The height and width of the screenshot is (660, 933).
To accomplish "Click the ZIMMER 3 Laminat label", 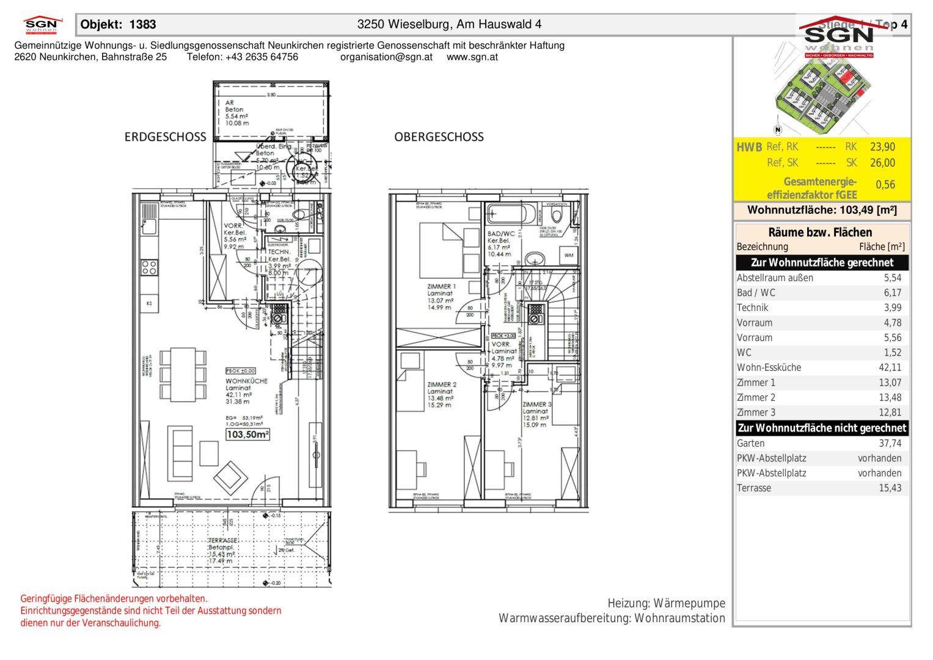I will (538, 415).
